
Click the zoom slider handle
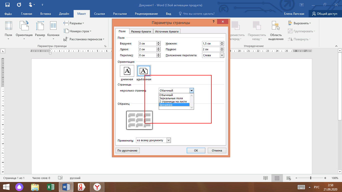pos(311,178)
